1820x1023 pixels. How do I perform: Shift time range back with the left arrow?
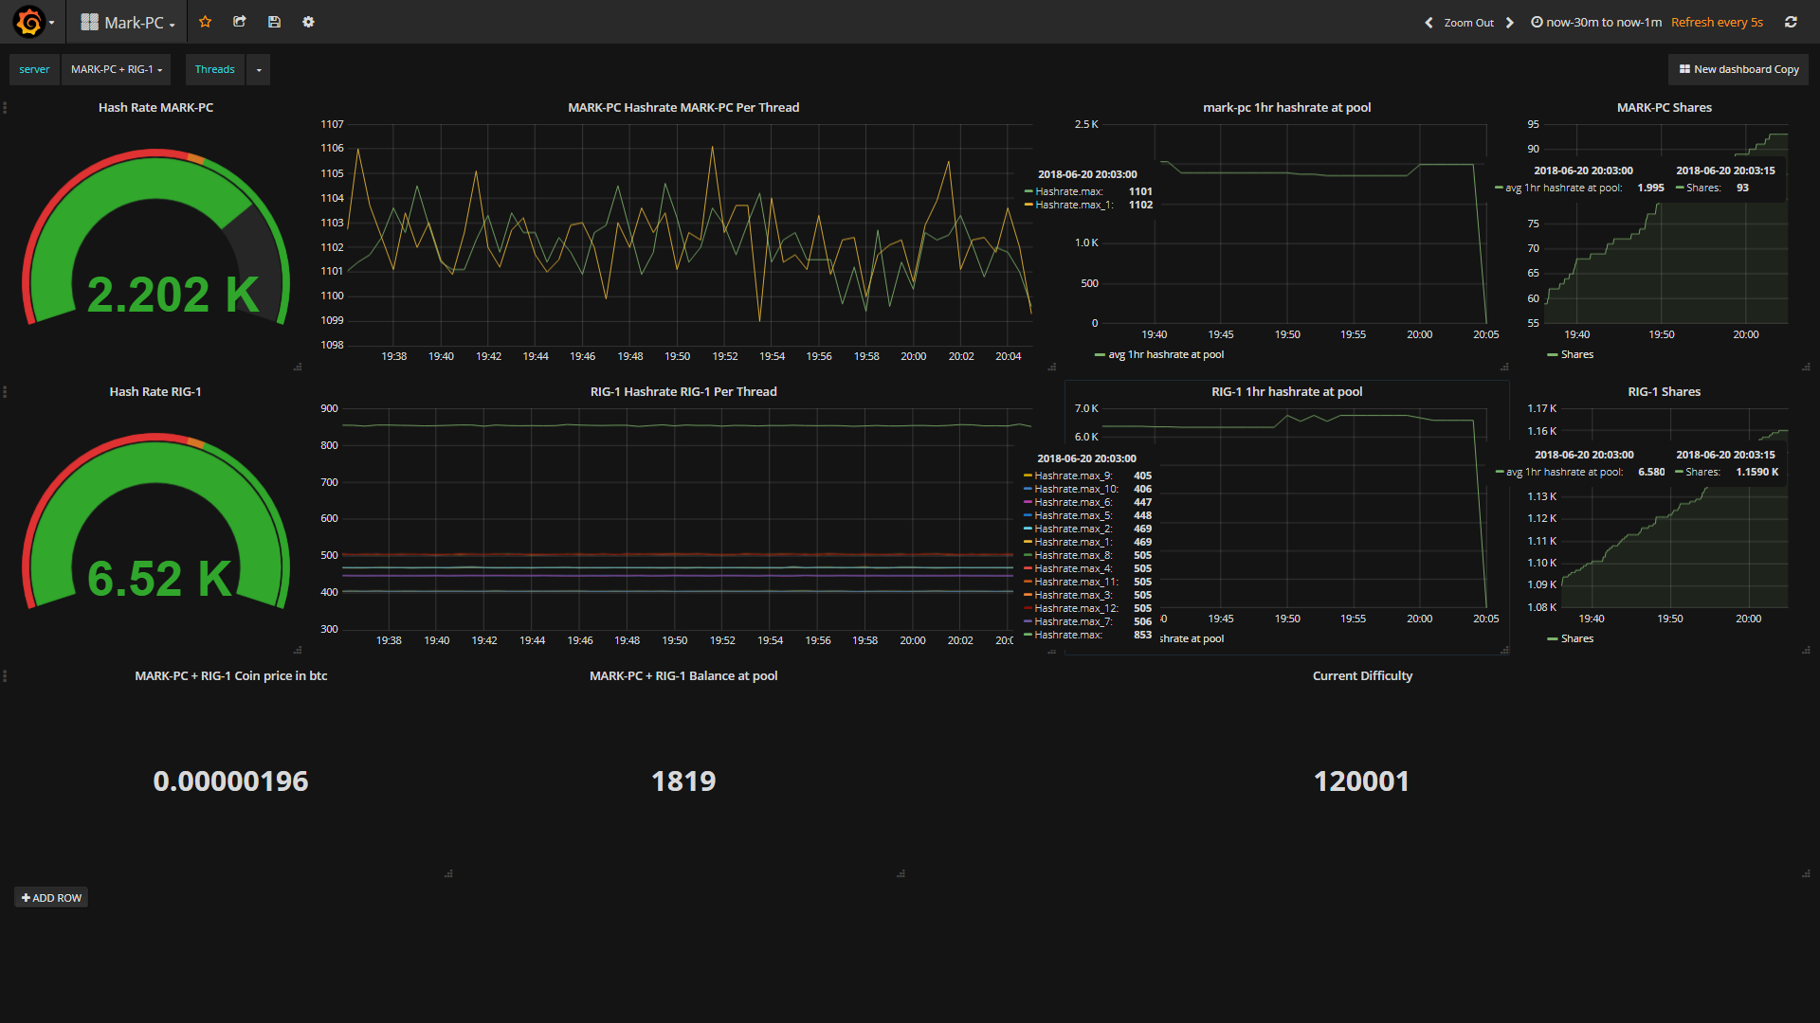tap(1429, 23)
